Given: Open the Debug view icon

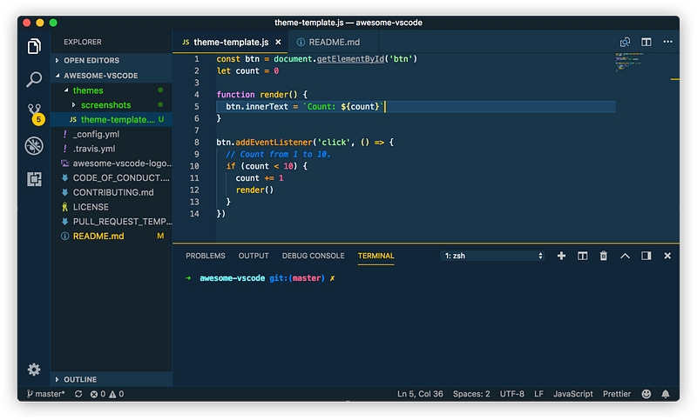Looking at the screenshot, I should tap(34, 146).
